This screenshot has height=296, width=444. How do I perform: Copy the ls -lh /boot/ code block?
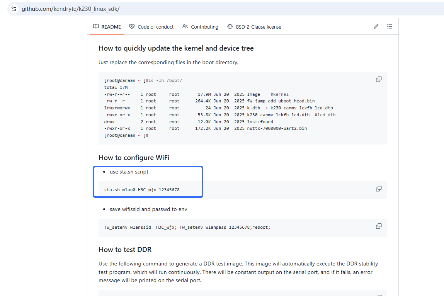click(379, 79)
